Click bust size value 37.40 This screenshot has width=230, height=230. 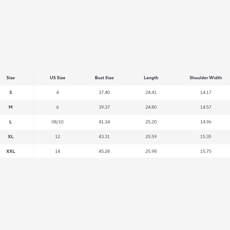click(104, 92)
